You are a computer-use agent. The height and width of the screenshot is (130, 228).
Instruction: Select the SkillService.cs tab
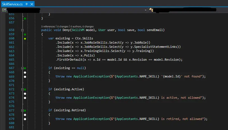pyautogui.click(x=12, y=4)
